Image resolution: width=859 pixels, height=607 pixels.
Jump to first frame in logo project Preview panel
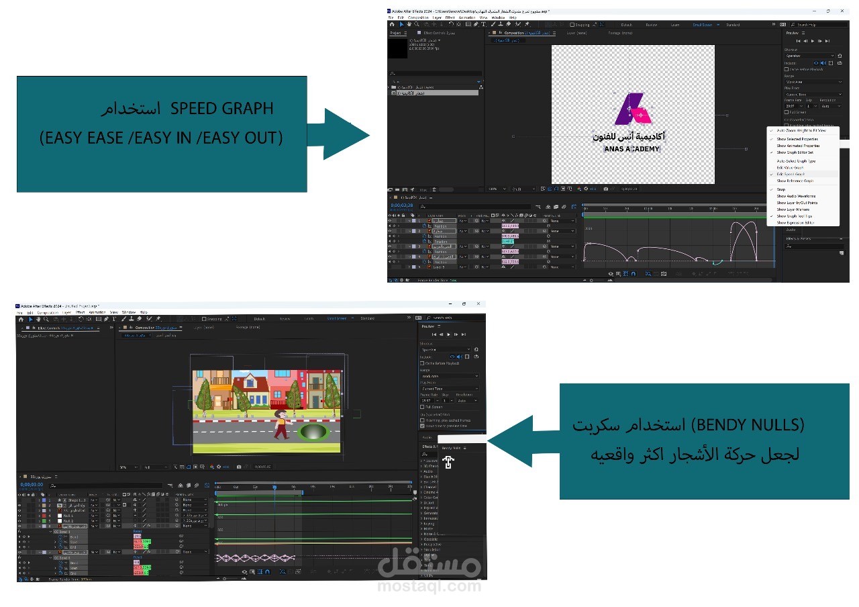pos(799,41)
